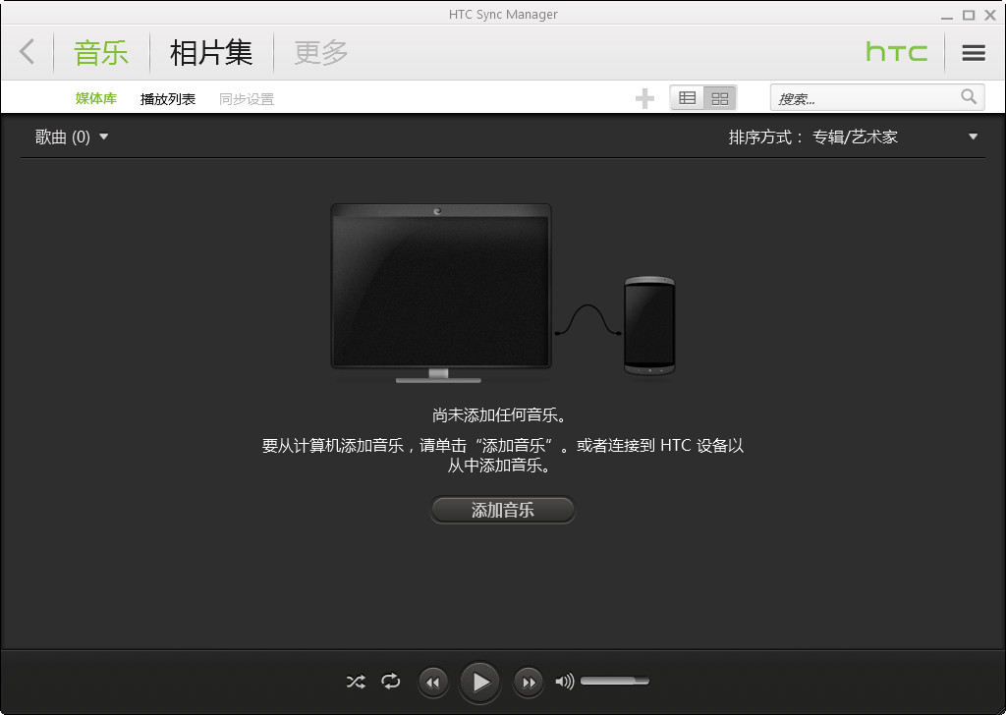Toggle shuffle playback
This screenshot has height=715, width=1006.
(x=356, y=681)
